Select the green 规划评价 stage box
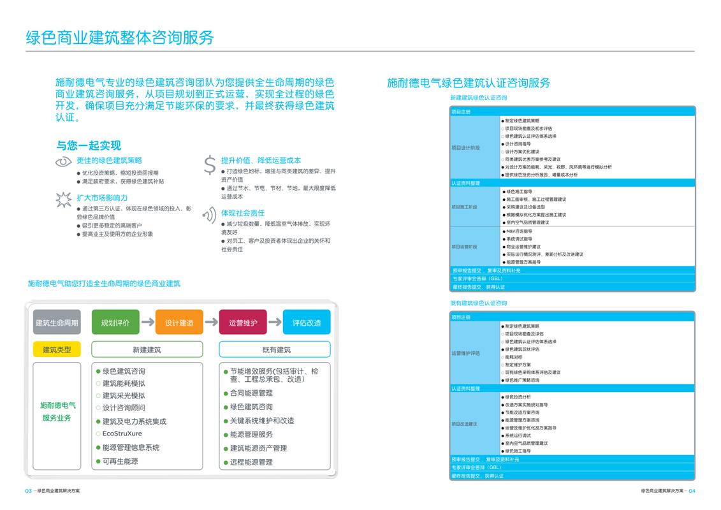 point(115,323)
